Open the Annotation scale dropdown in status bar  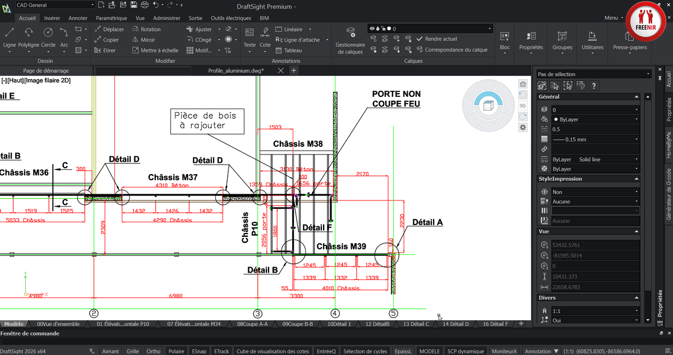[542, 351]
